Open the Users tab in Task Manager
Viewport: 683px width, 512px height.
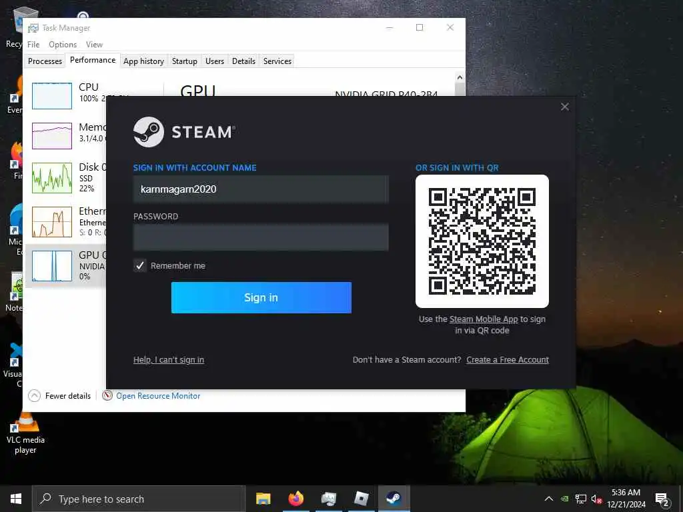[x=215, y=61]
